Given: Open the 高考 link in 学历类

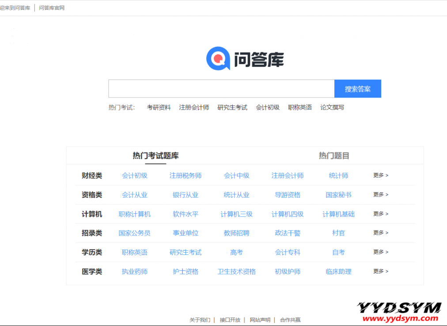Looking at the screenshot, I should [236, 252].
